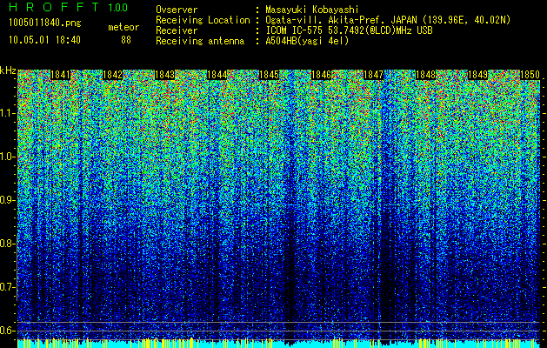This screenshot has width=547, height=348.
Task: Click the 1842 time marker
Action: click(113, 75)
